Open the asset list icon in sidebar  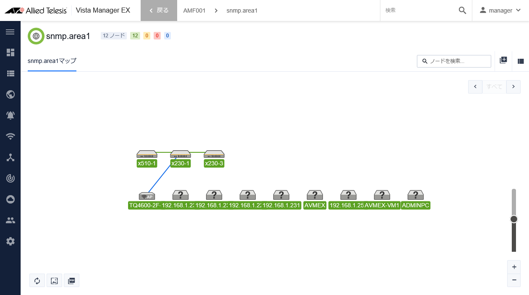point(10,73)
